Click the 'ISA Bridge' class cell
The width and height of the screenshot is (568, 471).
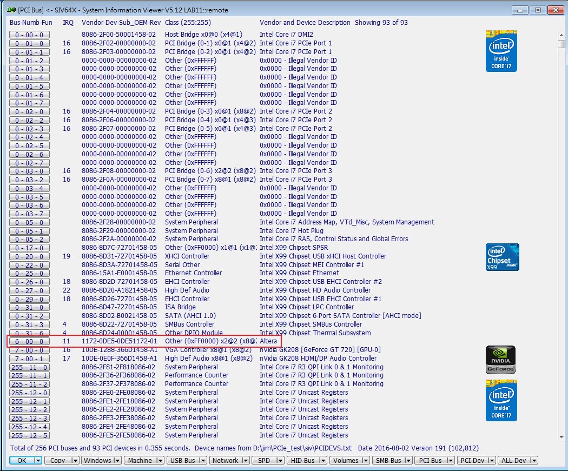tap(180, 307)
